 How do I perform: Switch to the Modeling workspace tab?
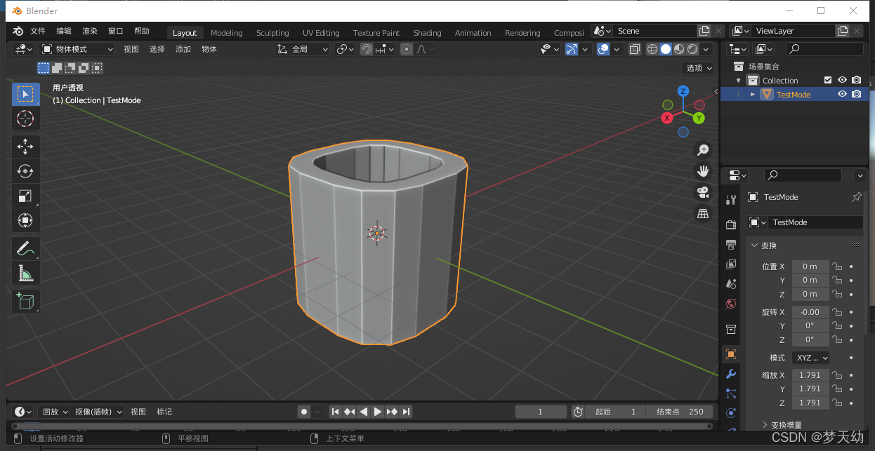(x=226, y=33)
